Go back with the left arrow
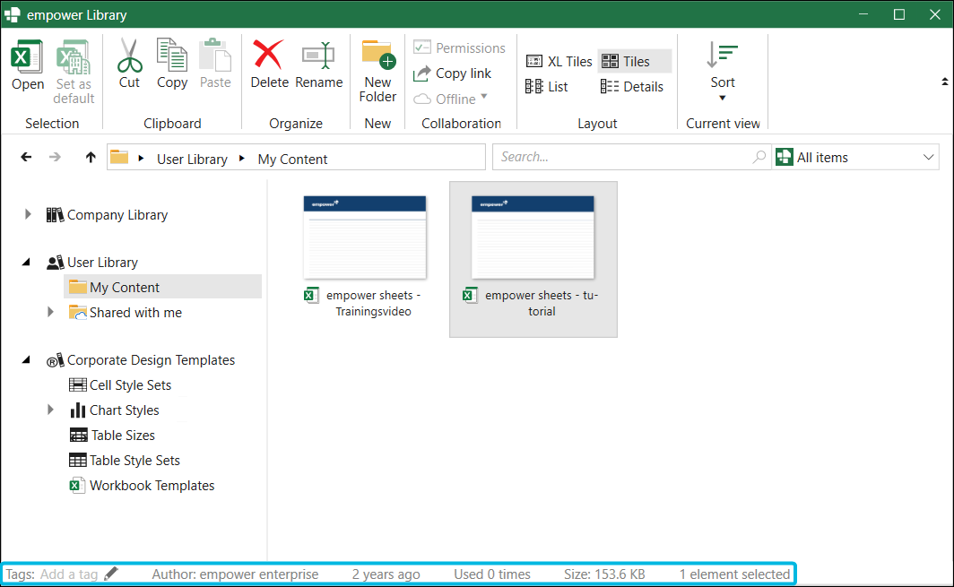The width and height of the screenshot is (954, 587). pyautogui.click(x=26, y=157)
